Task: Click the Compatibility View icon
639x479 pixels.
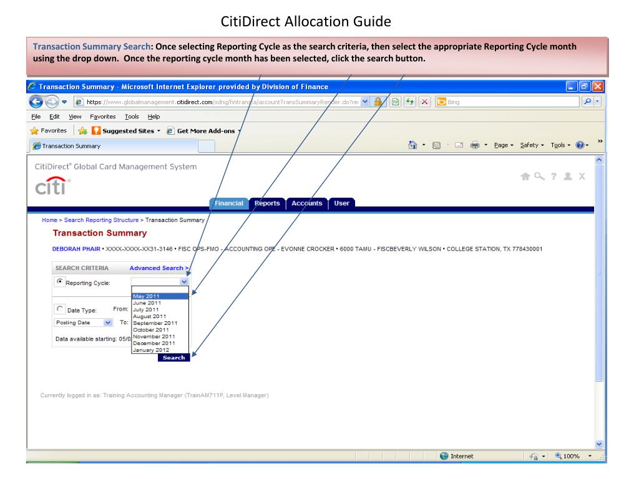Action: (x=395, y=102)
